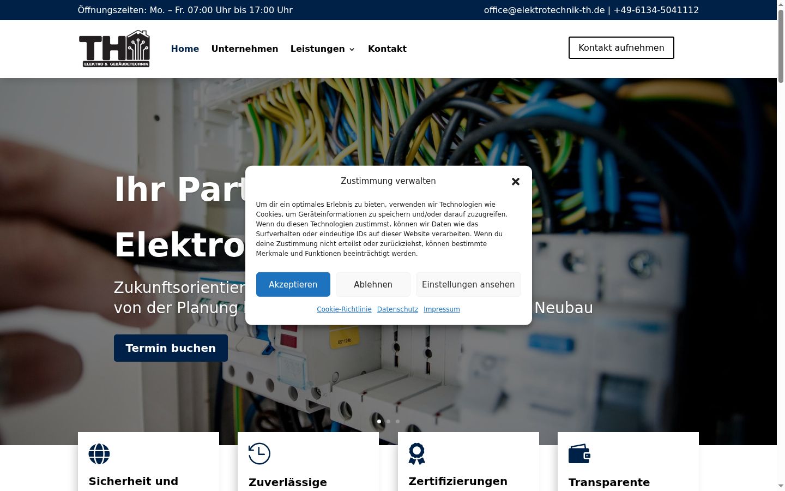Viewport: 785px width, 491px height.
Task: Accept cookies with Akzeptieren
Action: click(x=293, y=284)
